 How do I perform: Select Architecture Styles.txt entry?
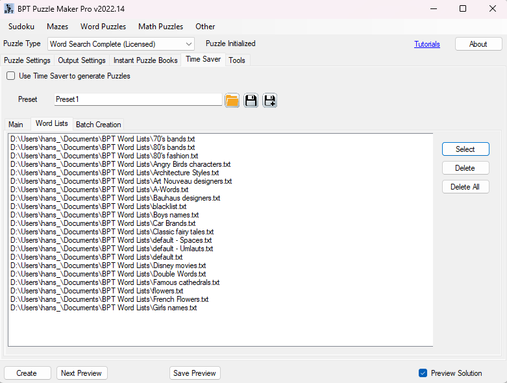pyautogui.click(x=114, y=173)
